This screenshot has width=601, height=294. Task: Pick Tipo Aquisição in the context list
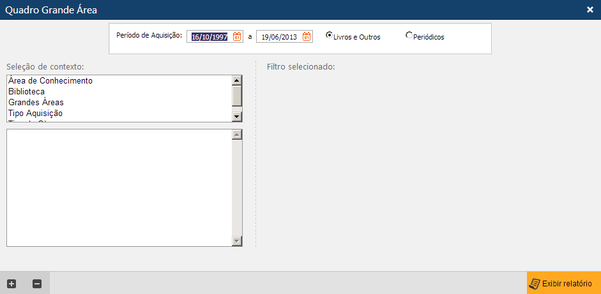[35, 113]
